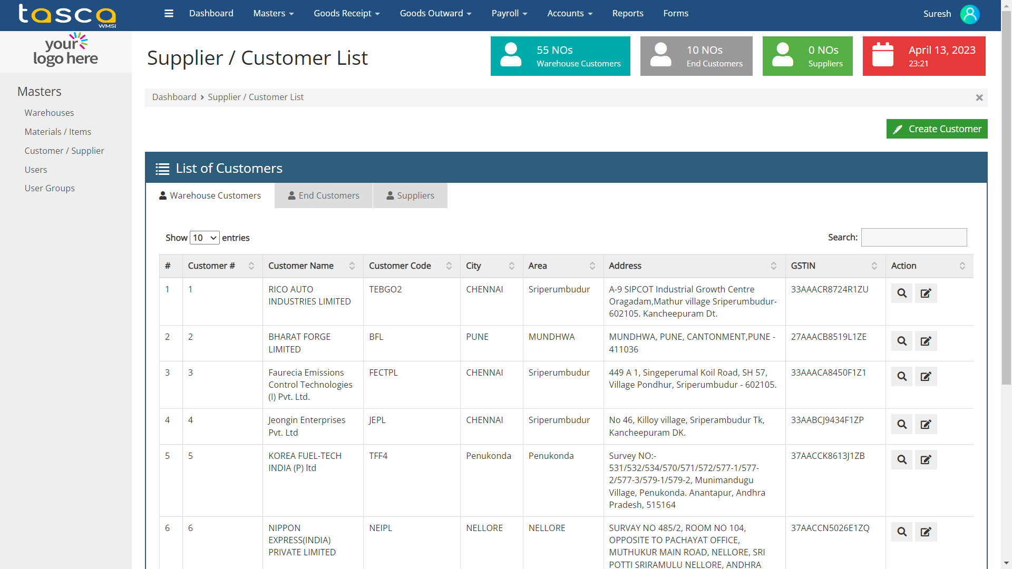Open Warehouses in Masters sidebar
Image resolution: width=1012 pixels, height=569 pixels.
point(49,113)
